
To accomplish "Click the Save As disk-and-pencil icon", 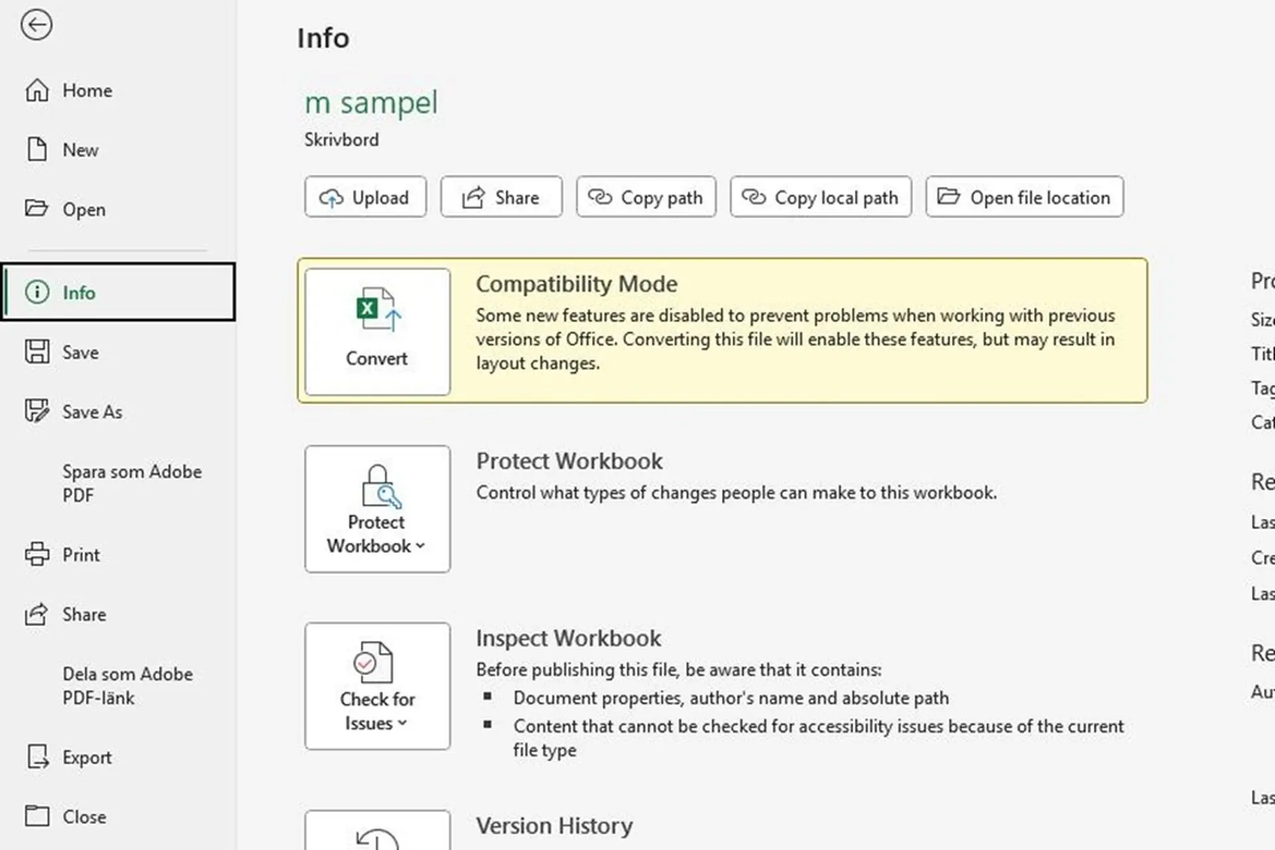I will (37, 411).
